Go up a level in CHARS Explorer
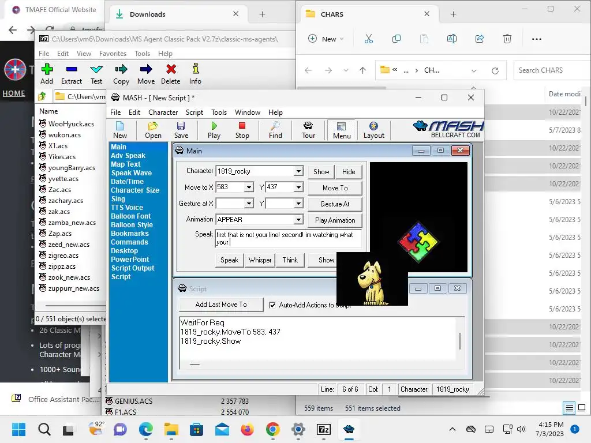Screen dimensions: 591x443 362,70
